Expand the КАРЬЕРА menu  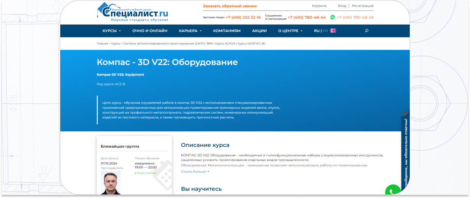pyautogui.click(x=190, y=31)
